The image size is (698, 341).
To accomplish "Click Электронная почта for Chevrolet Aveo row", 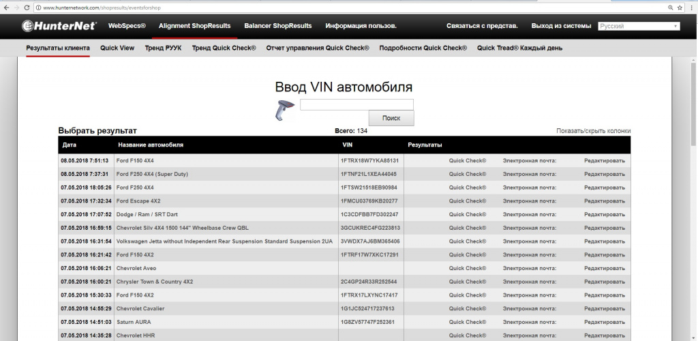I will tap(530, 268).
